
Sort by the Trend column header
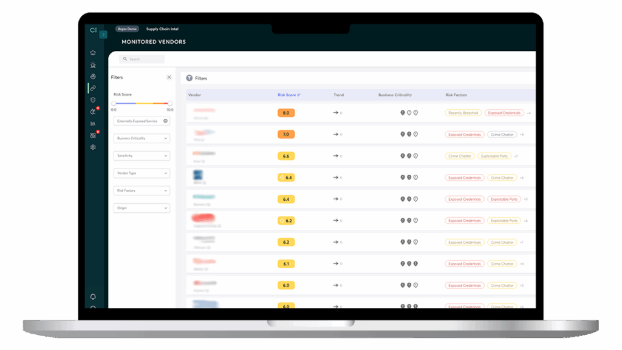point(339,95)
